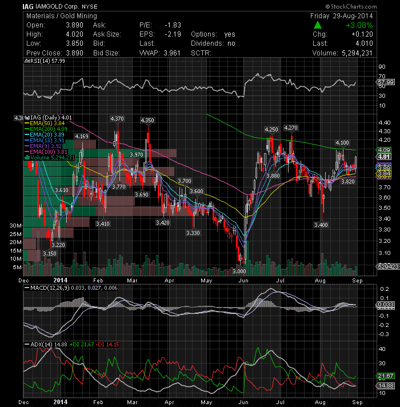This screenshot has width=400, height=407.
Task: Click the EMA(13) 3.91 legend entry
Action: pos(47,141)
